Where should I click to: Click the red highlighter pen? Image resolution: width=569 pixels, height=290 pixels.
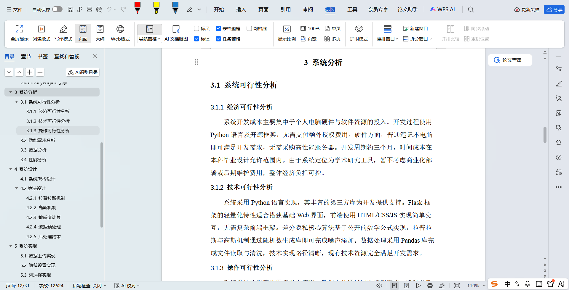(x=137, y=8)
